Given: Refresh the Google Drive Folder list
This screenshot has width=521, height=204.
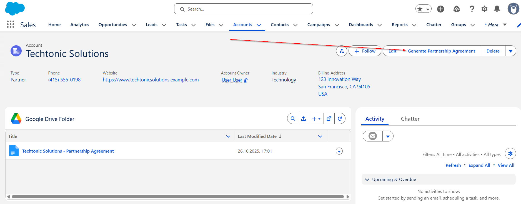Looking at the screenshot, I should coord(340,119).
